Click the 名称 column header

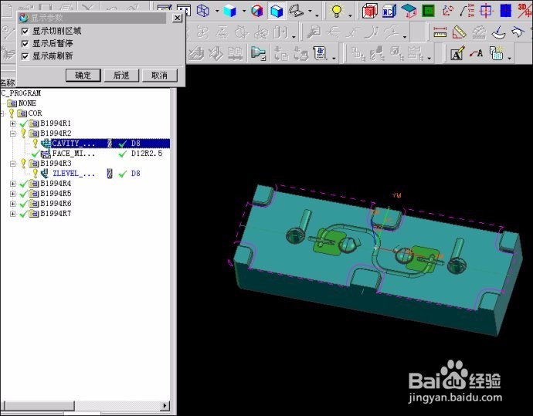coord(8,82)
